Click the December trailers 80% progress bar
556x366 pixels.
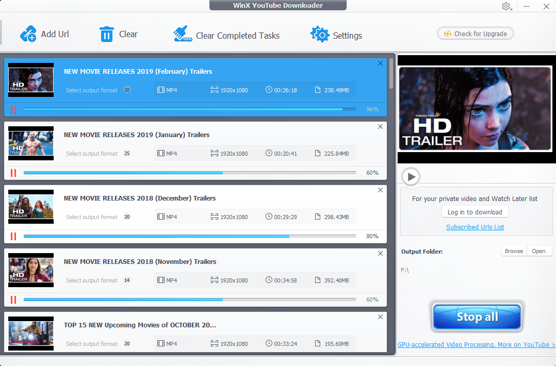(190, 236)
